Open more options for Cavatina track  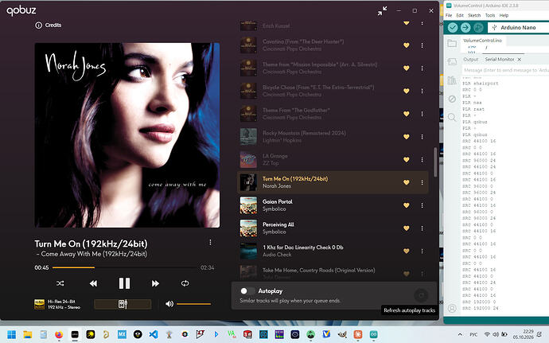click(x=422, y=45)
